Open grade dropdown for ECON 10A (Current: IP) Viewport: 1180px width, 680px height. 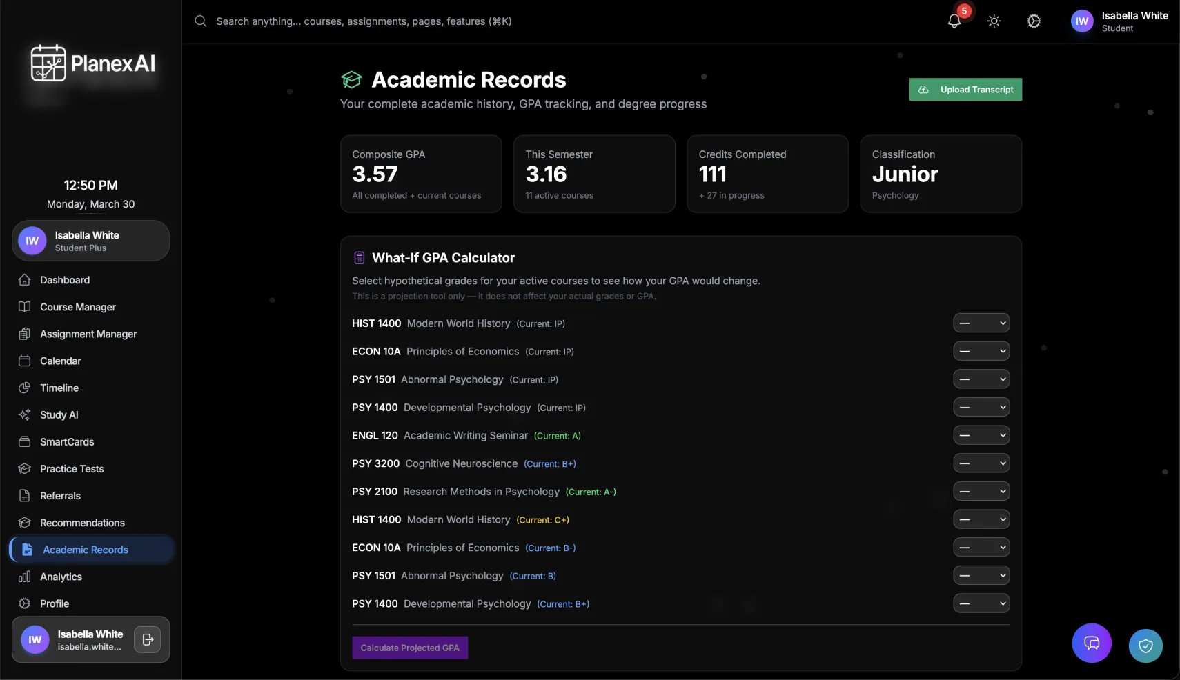pyautogui.click(x=981, y=351)
